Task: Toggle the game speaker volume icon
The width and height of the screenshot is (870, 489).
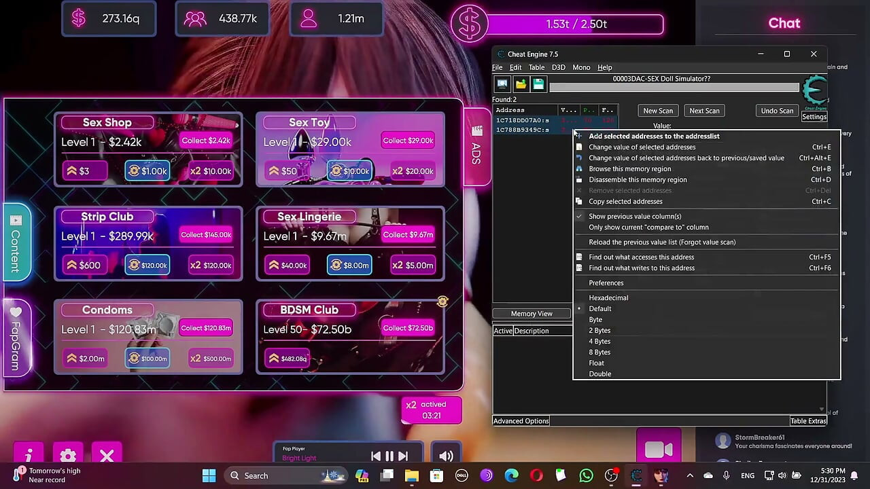Action: click(446, 456)
